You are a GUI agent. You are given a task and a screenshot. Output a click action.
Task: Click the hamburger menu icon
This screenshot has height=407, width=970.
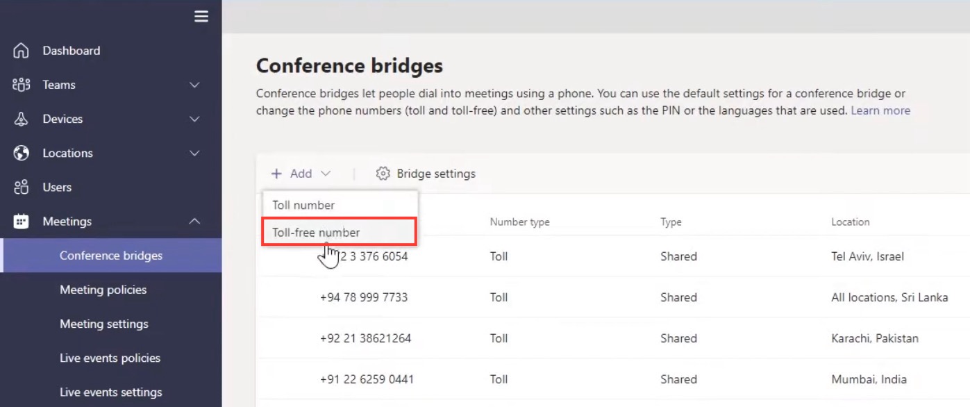point(201,17)
